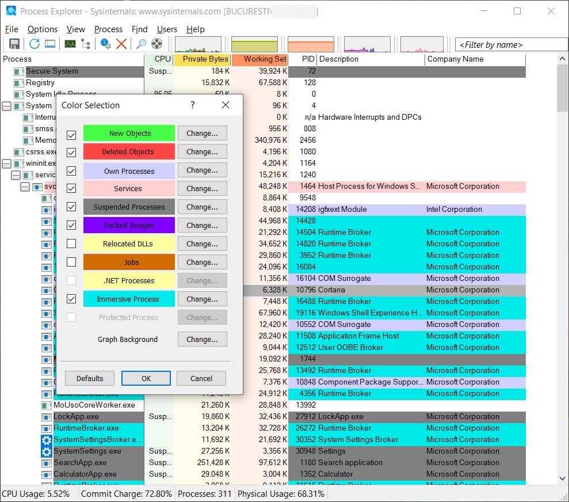Click the MoUsoCoreWorker.exe process icon
Image resolution: width=569 pixels, height=502 pixels.
pyautogui.click(x=47, y=405)
